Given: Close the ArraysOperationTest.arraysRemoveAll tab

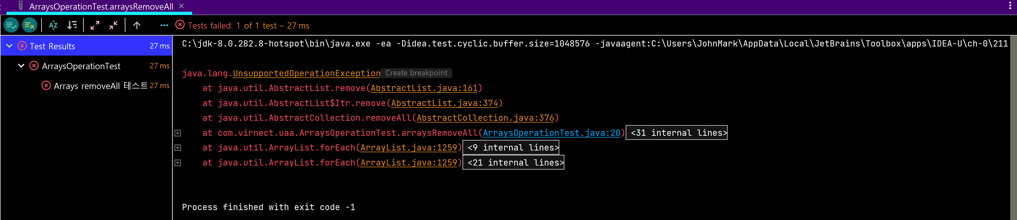Looking at the screenshot, I should [181, 6].
